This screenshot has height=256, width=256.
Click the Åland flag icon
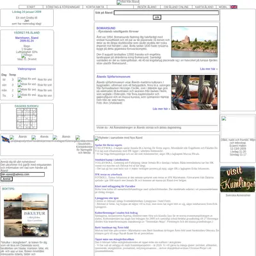pyautogui.click(x=5, y=140)
